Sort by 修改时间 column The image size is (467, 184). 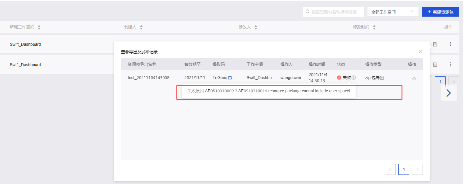(374, 27)
